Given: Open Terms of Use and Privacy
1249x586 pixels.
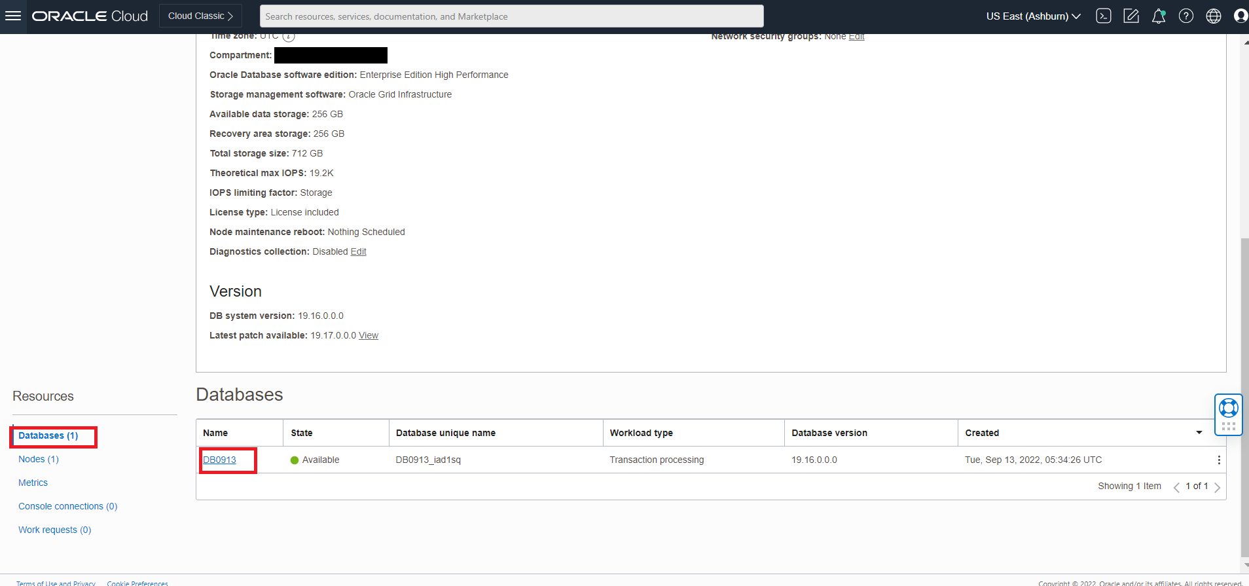Looking at the screenshot, I should click(x=56, y=583).
